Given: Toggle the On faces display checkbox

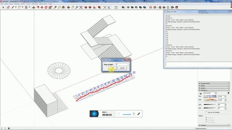Looking at the screenshot, I should [206, 118].
